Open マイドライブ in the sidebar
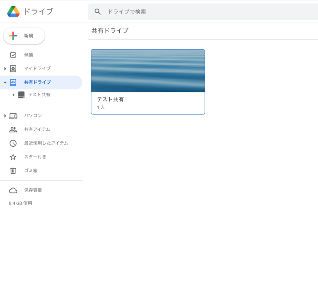Viewport: 318px width, 287px height. coord(41,69)
